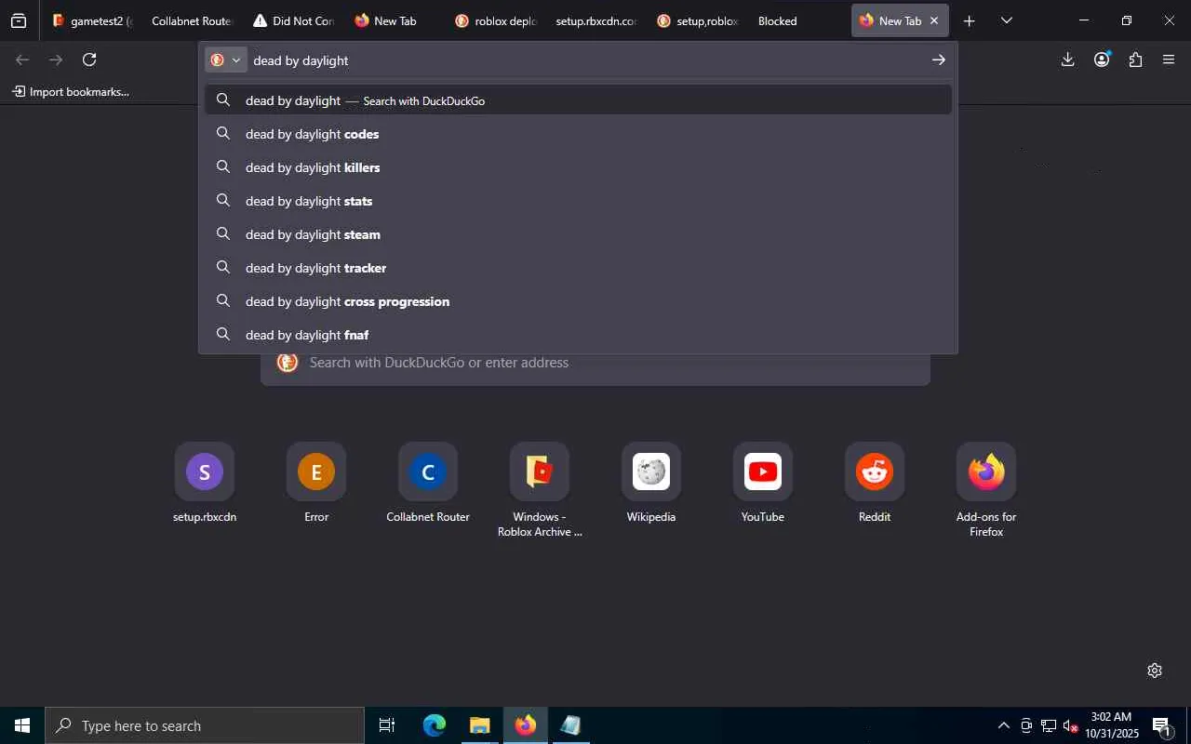The width and height of the screenshot is (1191, 744).
Task: Choose suggestion dead by daylight cross progression
Action: point(578,301)
